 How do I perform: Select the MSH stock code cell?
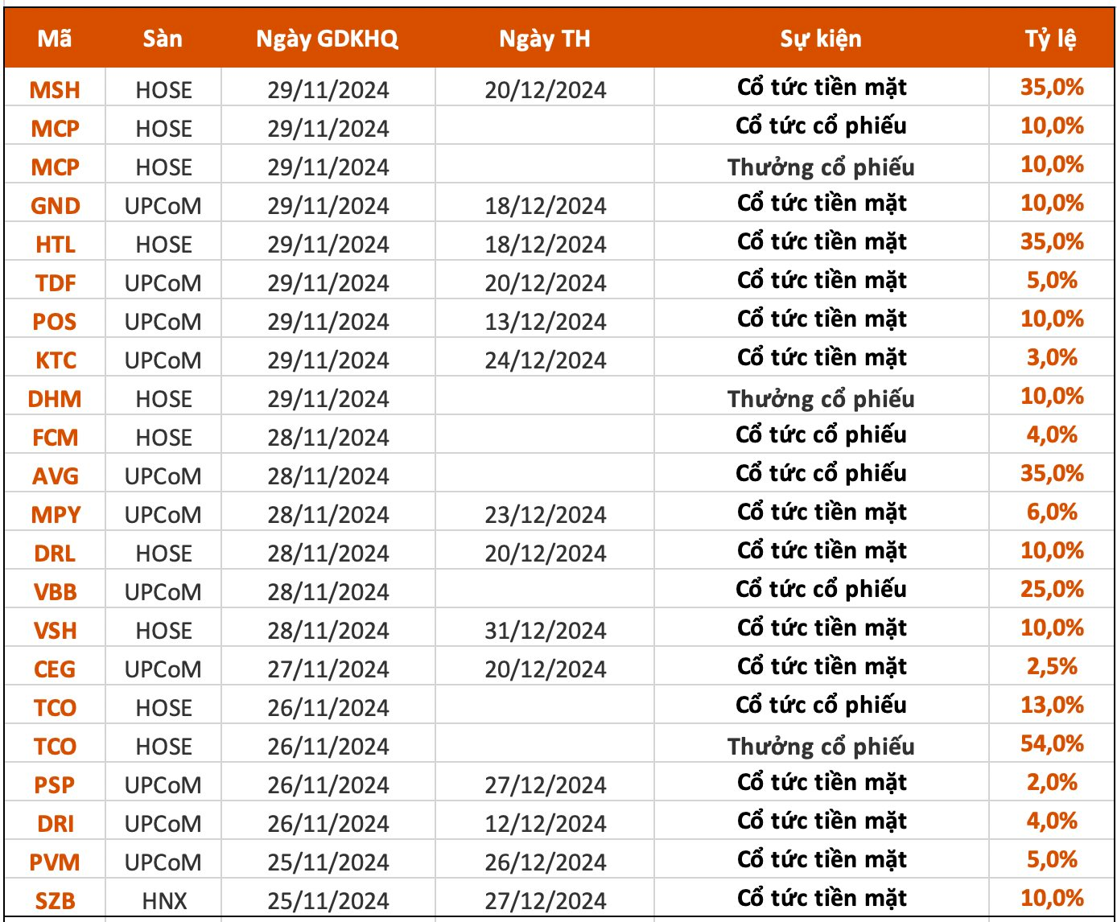click(55, 89)
